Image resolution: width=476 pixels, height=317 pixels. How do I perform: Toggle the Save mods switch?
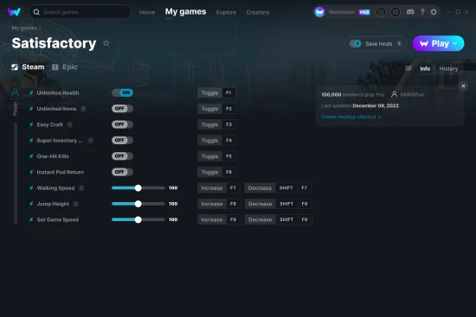355,44
